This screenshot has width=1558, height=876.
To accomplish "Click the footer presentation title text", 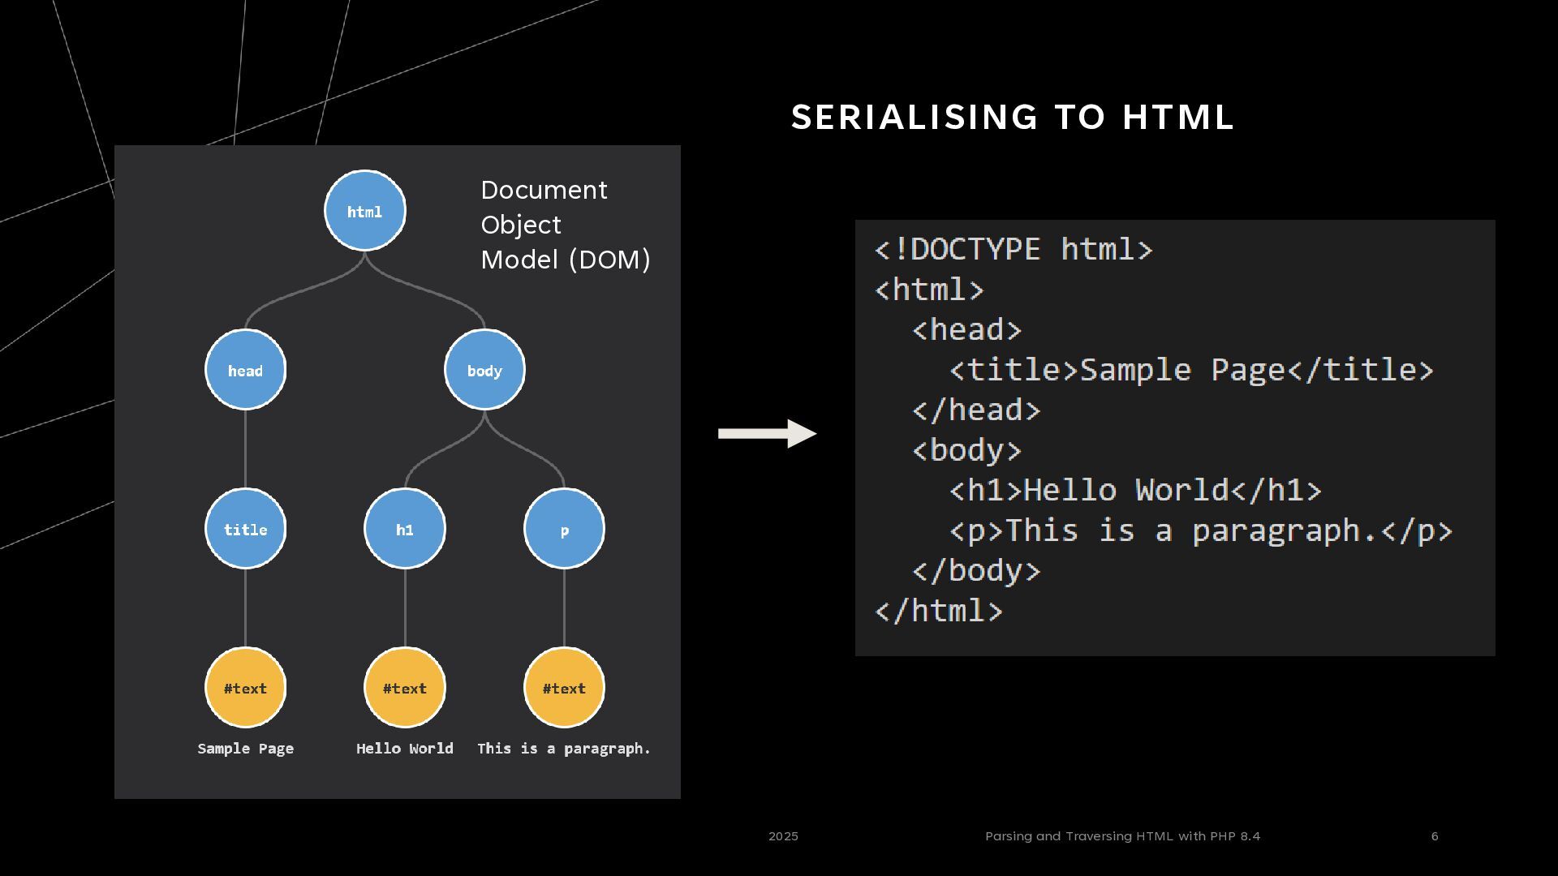I will 1122,836.
